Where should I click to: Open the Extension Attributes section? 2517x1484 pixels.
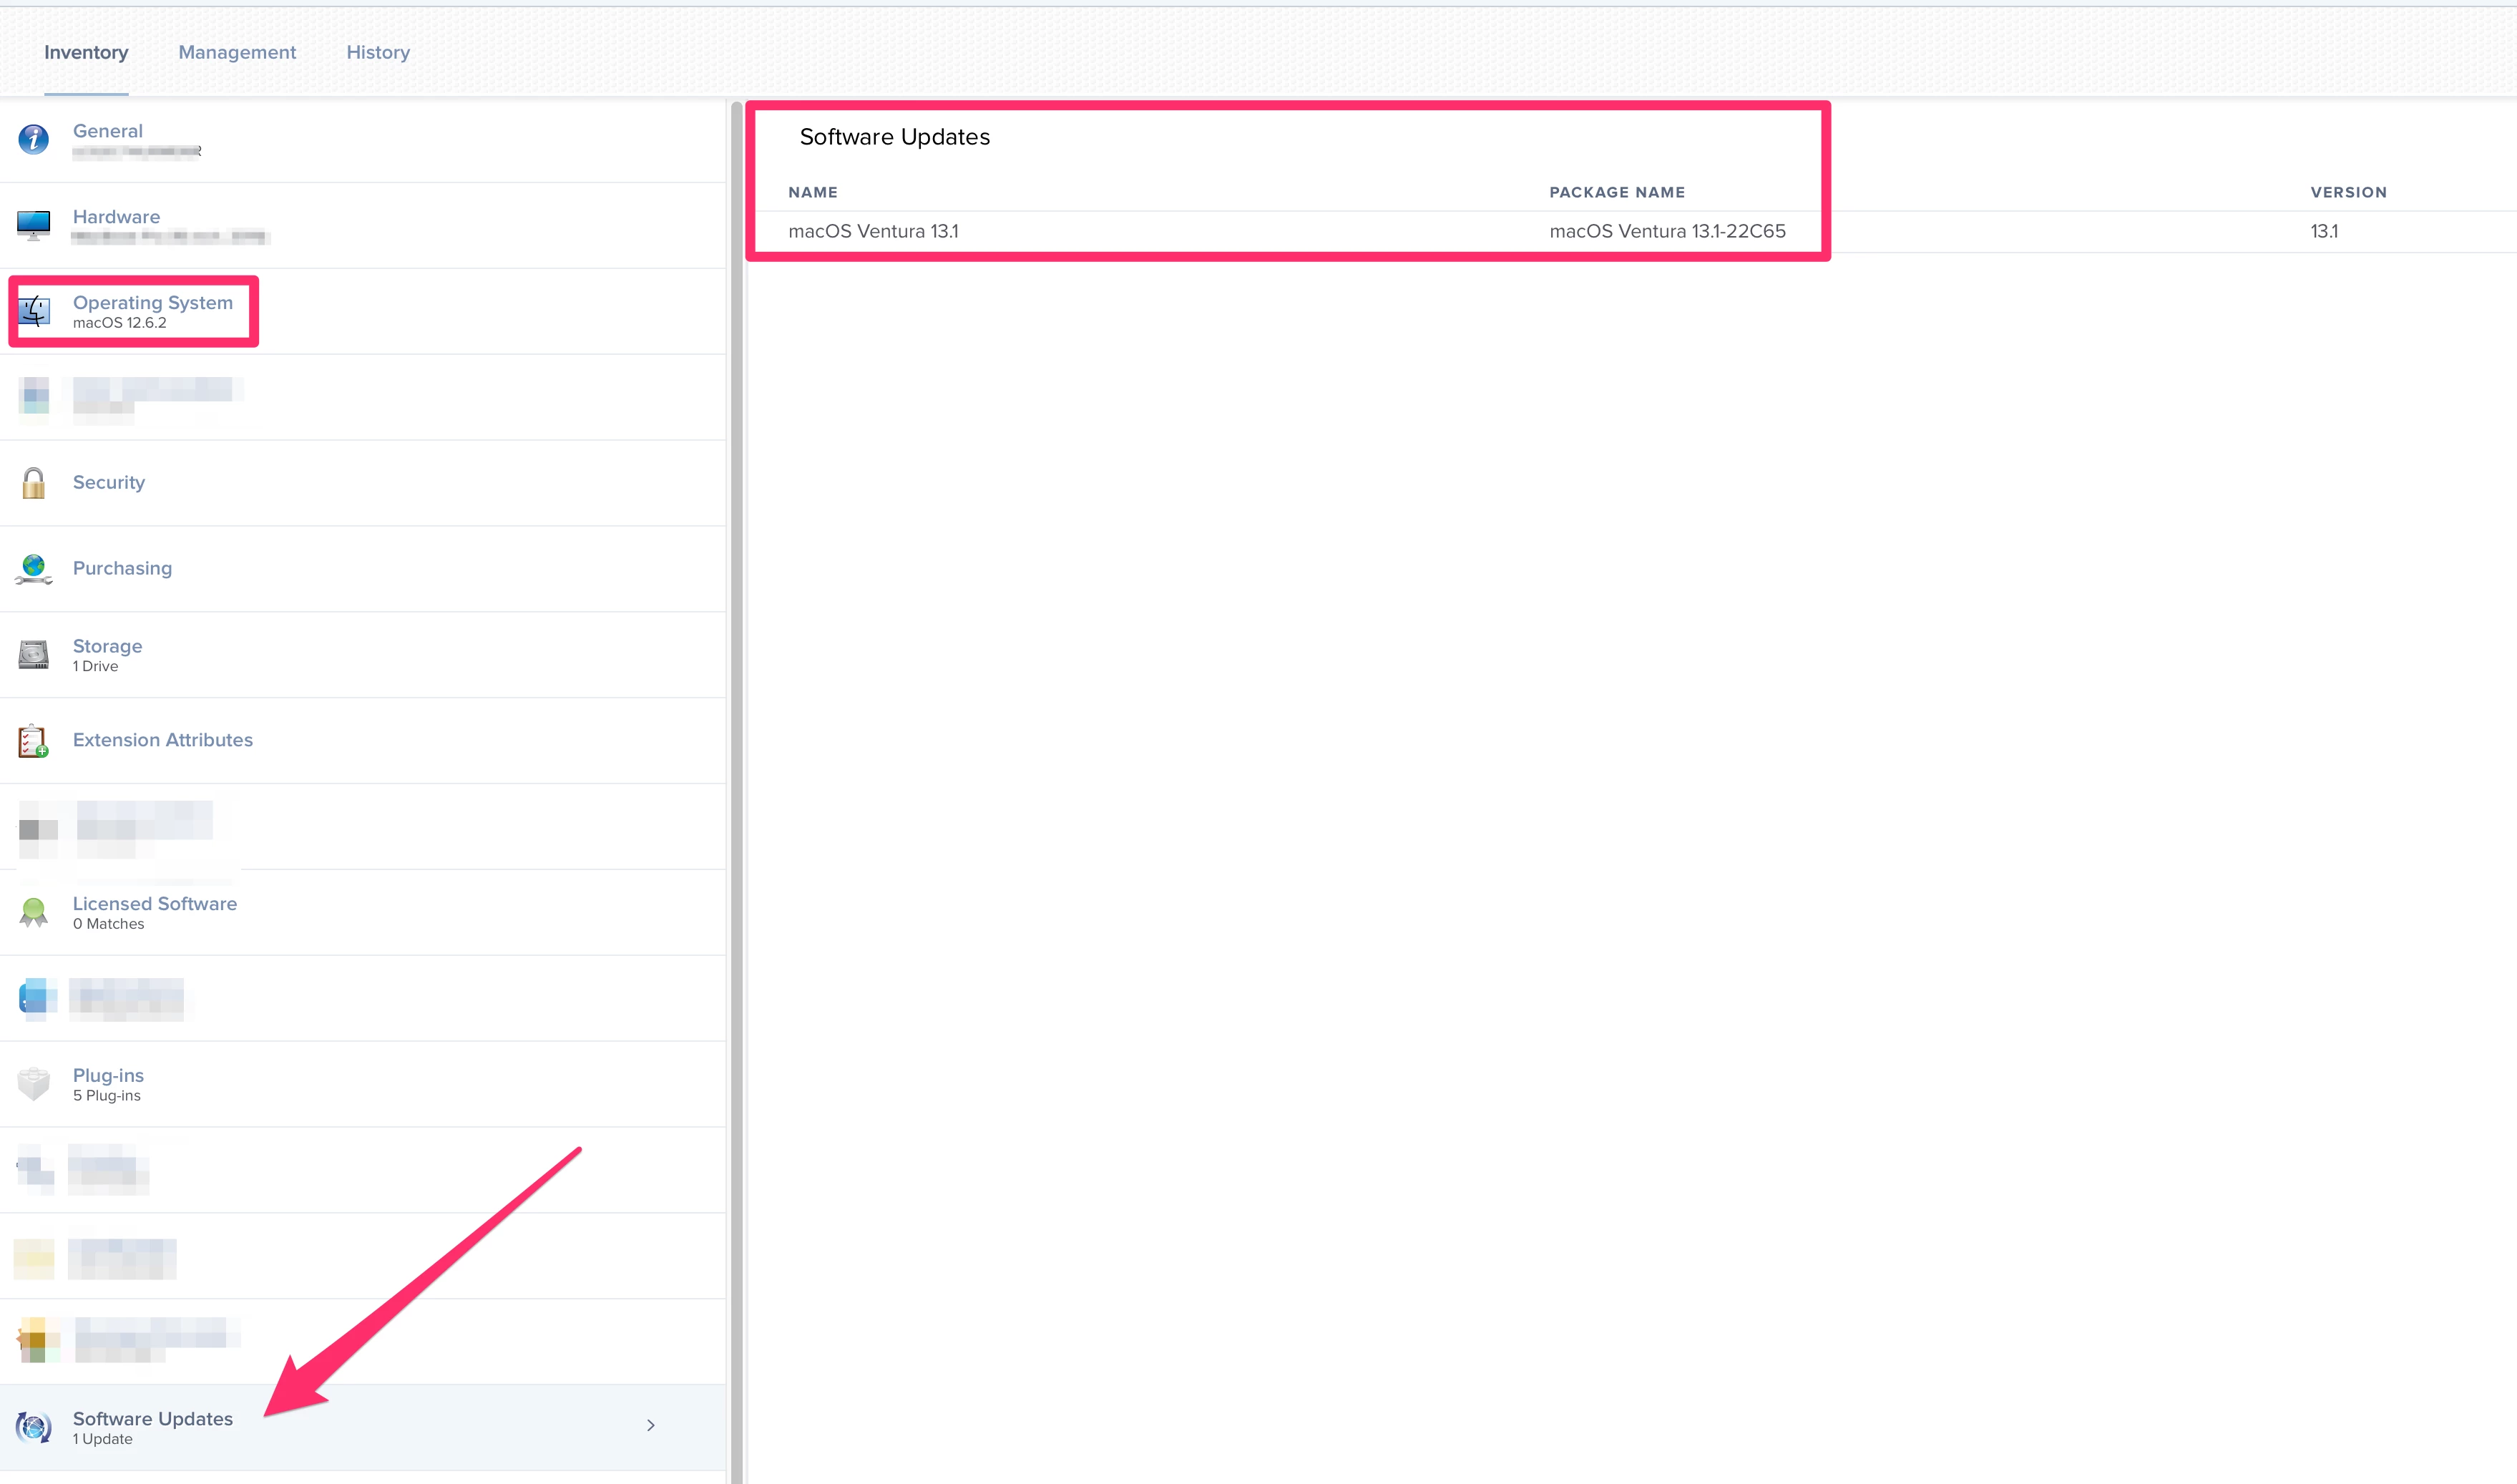(x=163, y=740)
